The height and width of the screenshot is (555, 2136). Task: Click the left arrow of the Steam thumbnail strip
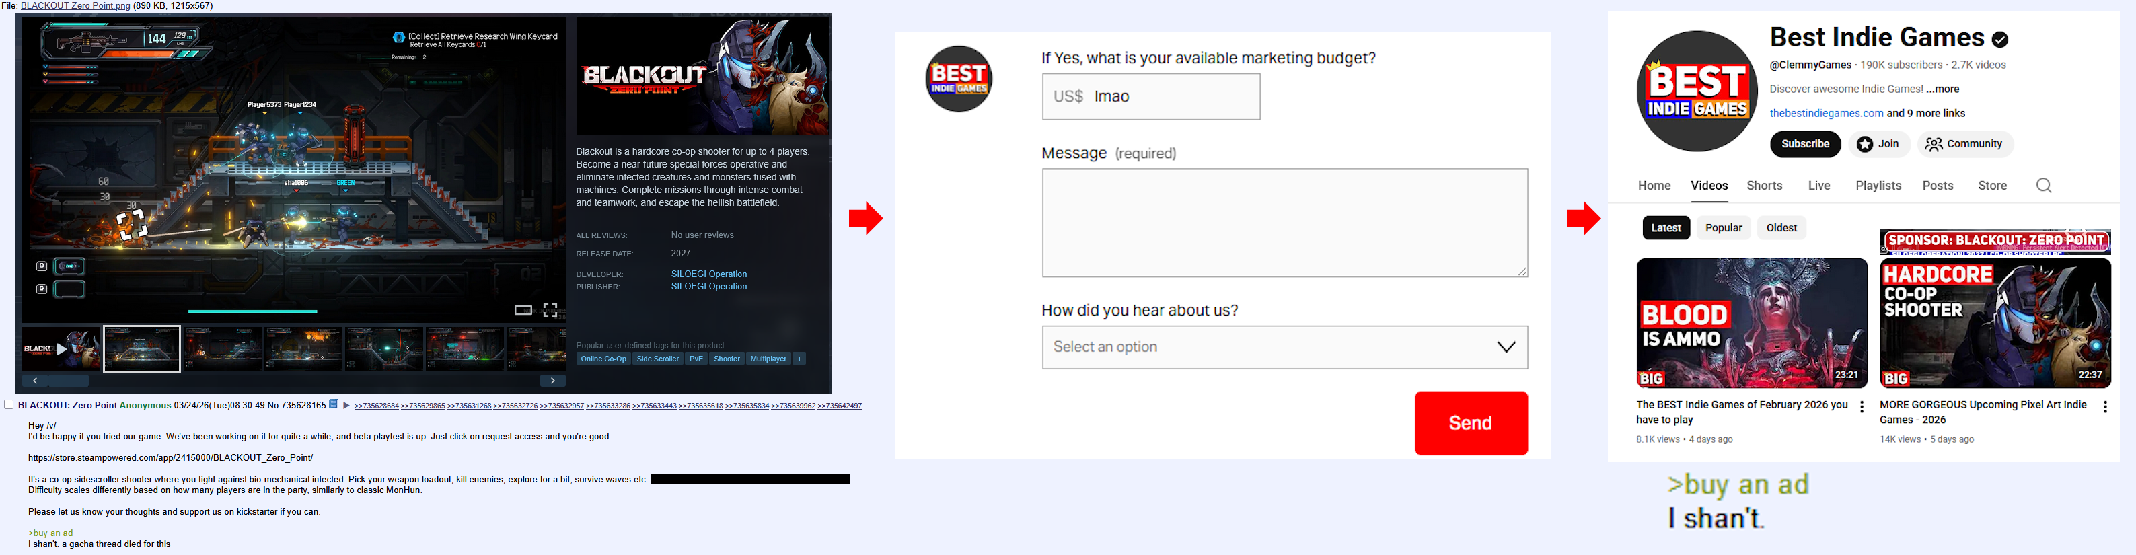(35, 381)
